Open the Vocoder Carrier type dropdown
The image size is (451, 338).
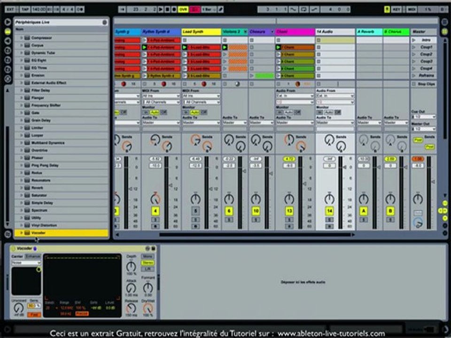click(26, 263)
